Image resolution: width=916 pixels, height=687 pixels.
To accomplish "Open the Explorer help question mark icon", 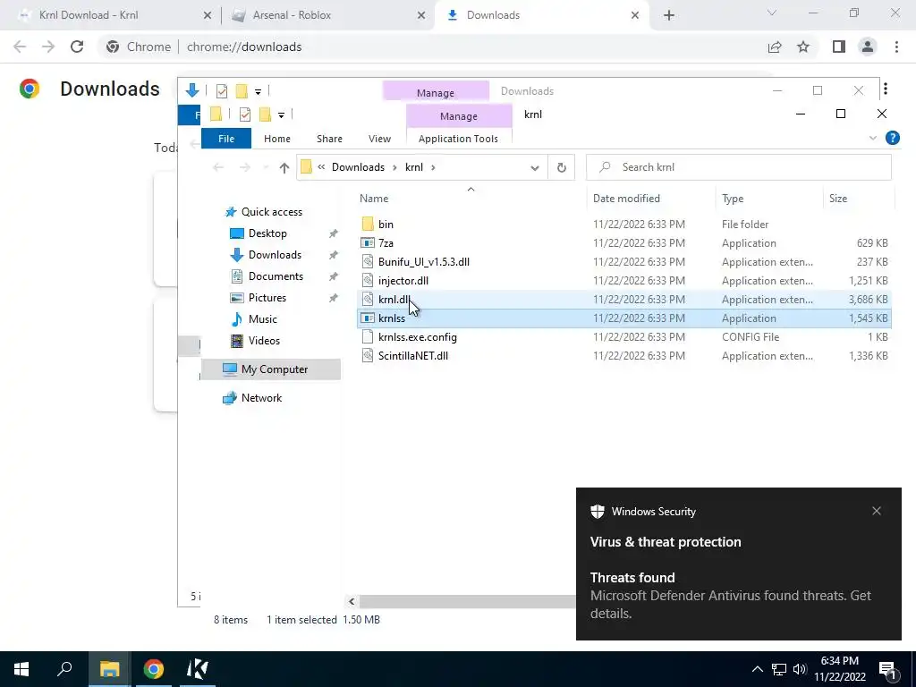I will pyautogui.click(x=892, y=138).
